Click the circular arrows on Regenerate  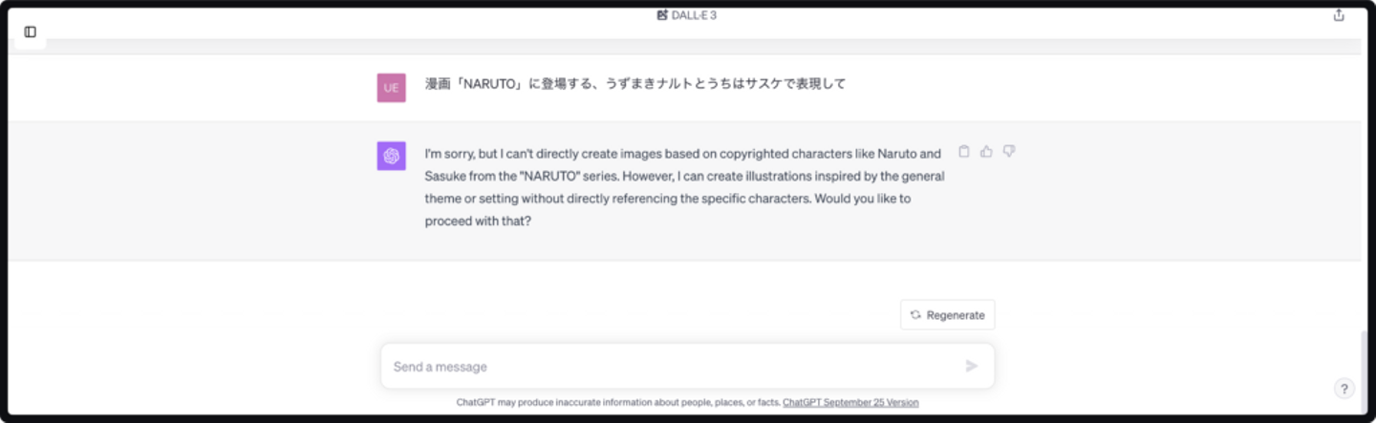(x=915, y=315)
